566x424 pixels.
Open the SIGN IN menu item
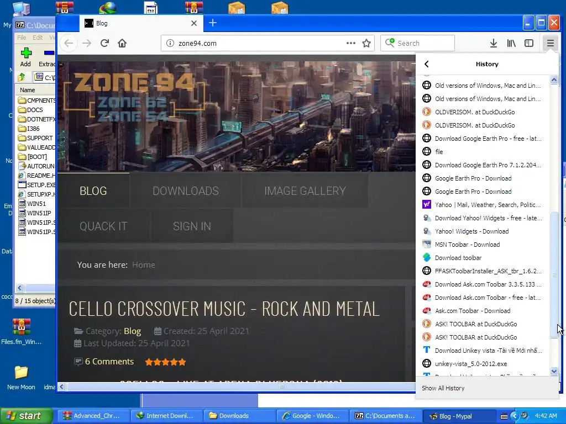coord(192,226)
